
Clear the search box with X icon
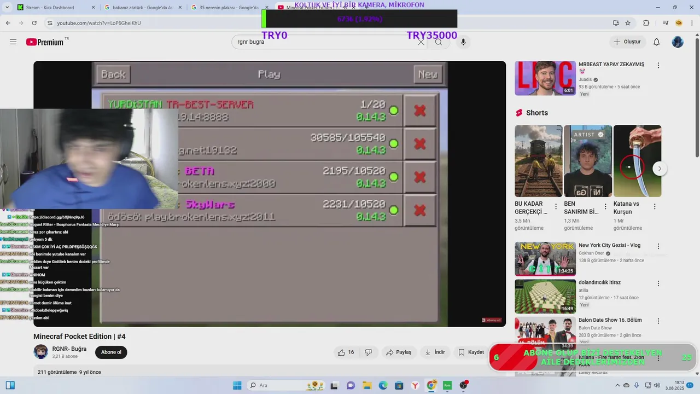click(421, 42)
